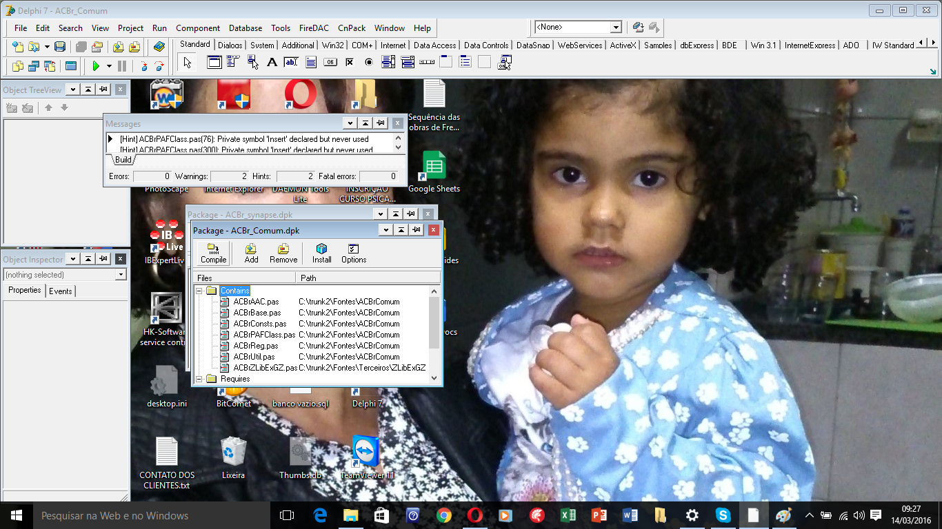Click the Help contents book icon
942x529 pixels.
pos(159,47)
